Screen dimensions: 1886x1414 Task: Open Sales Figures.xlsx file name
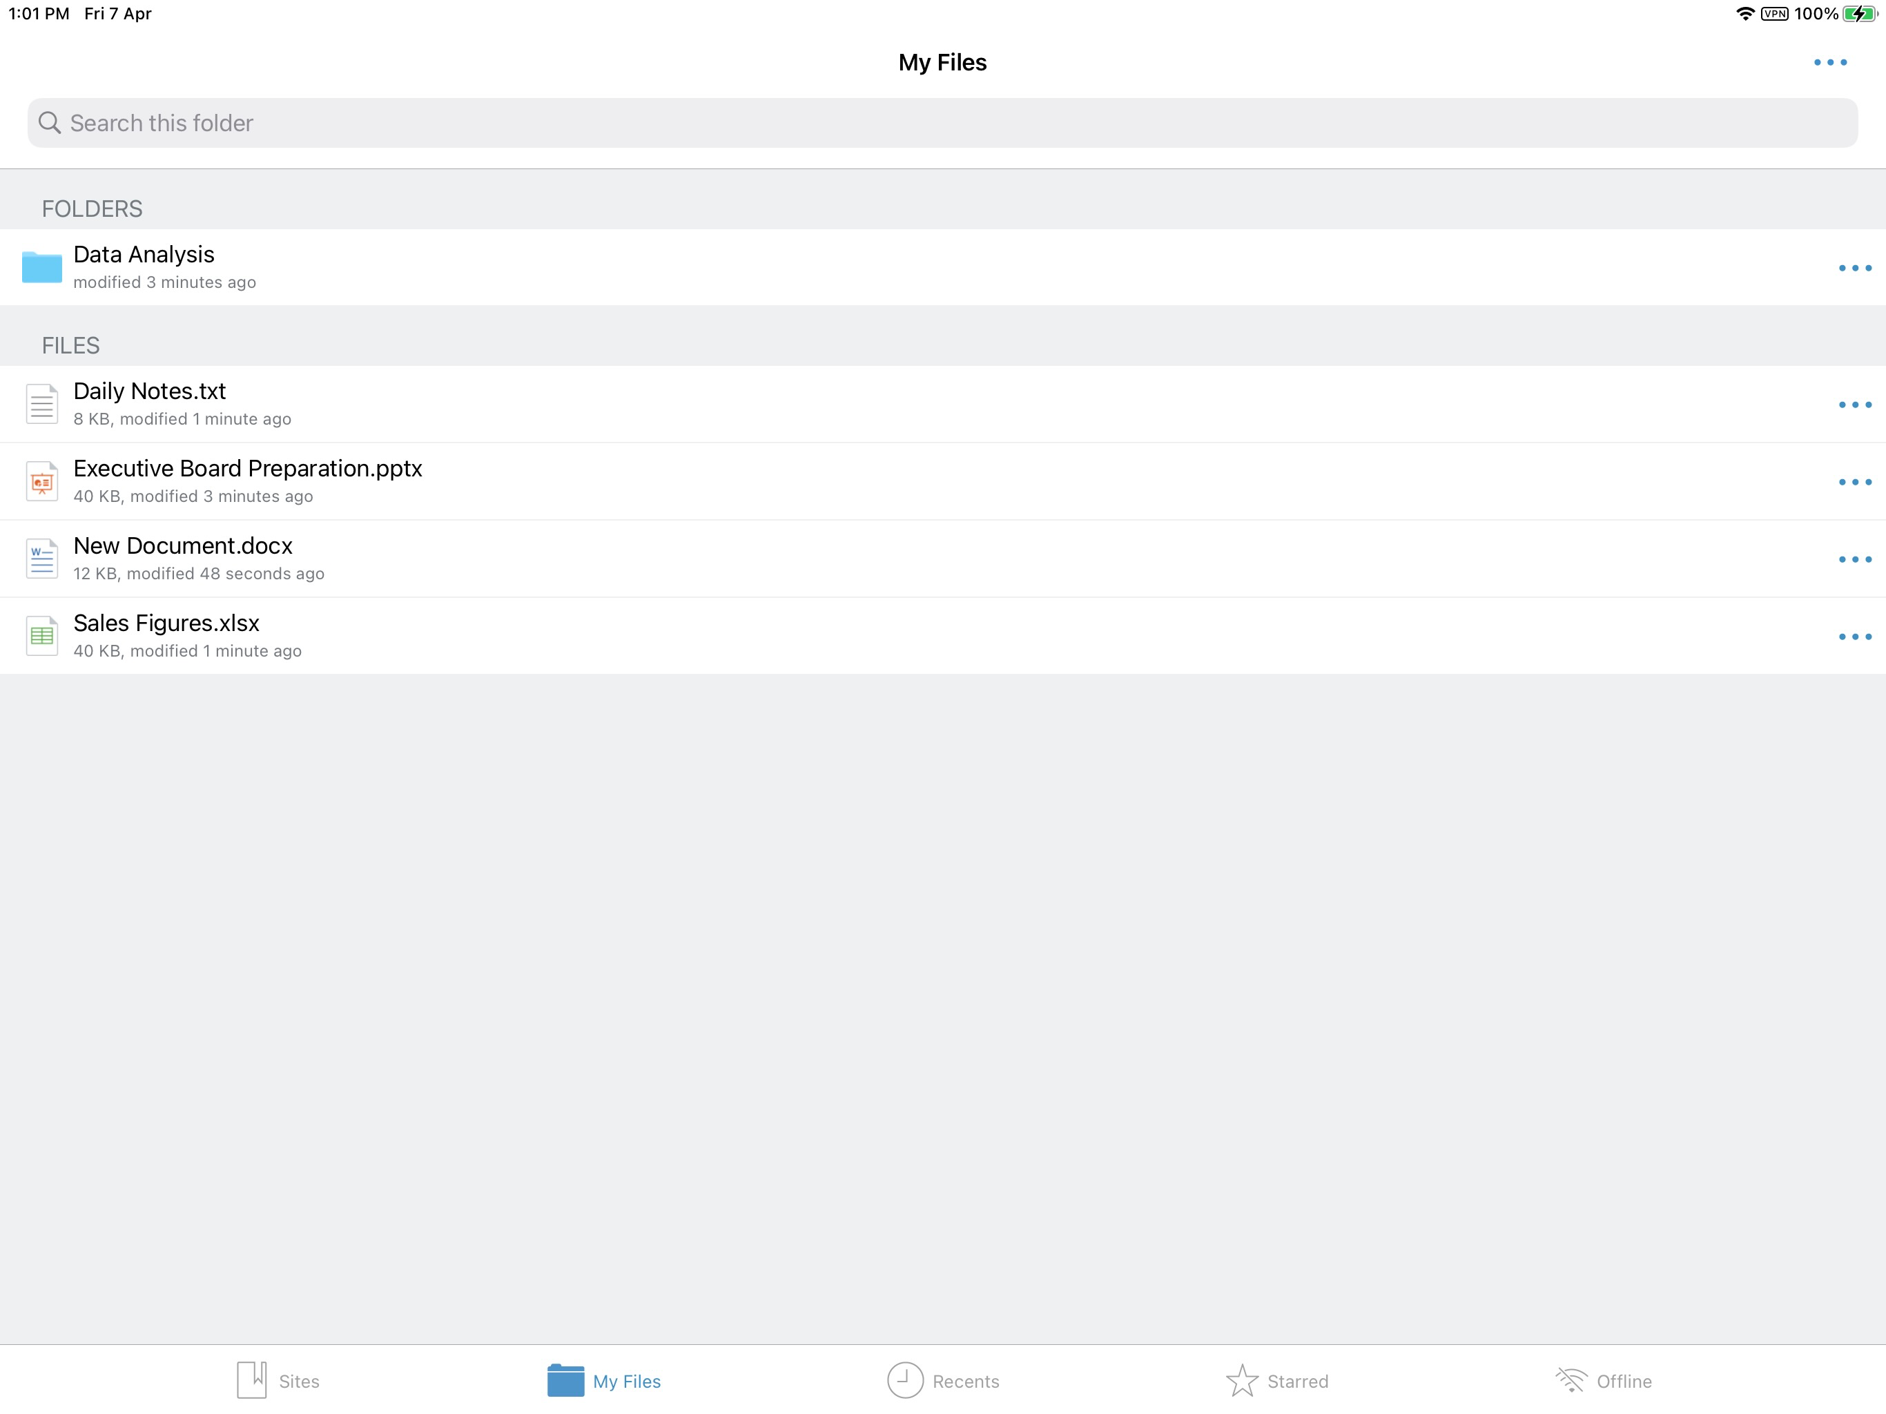point(166,623)
